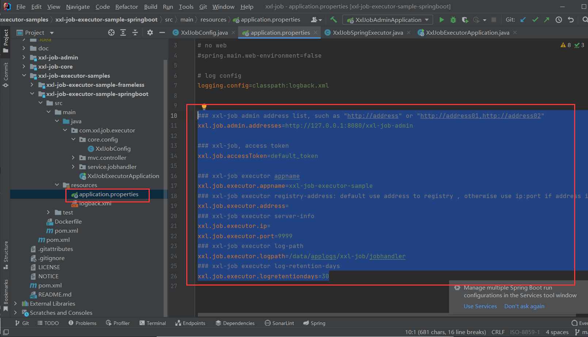The width and height of the screenshot is (588, 337).
Task: Push commits with Git arrow icon
Action: point(547,20)
